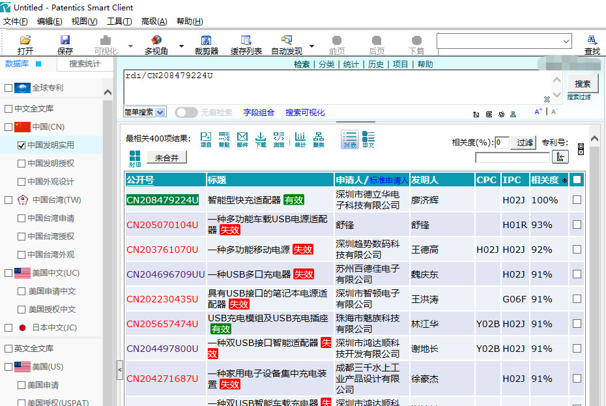The width and height of the screenshot is (606, 406).
Task: Open patent CN205070104U link
Action: pyautogui.click(x=162, y=225)
